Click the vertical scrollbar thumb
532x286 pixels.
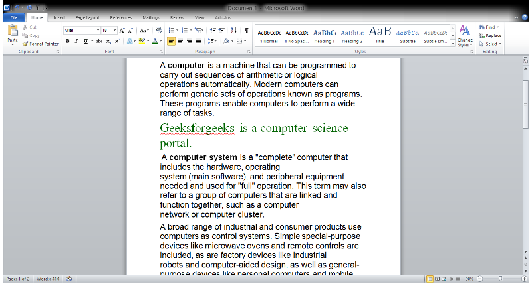click(525, 105)
